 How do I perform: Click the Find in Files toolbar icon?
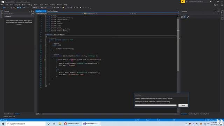tap(63, 8)
